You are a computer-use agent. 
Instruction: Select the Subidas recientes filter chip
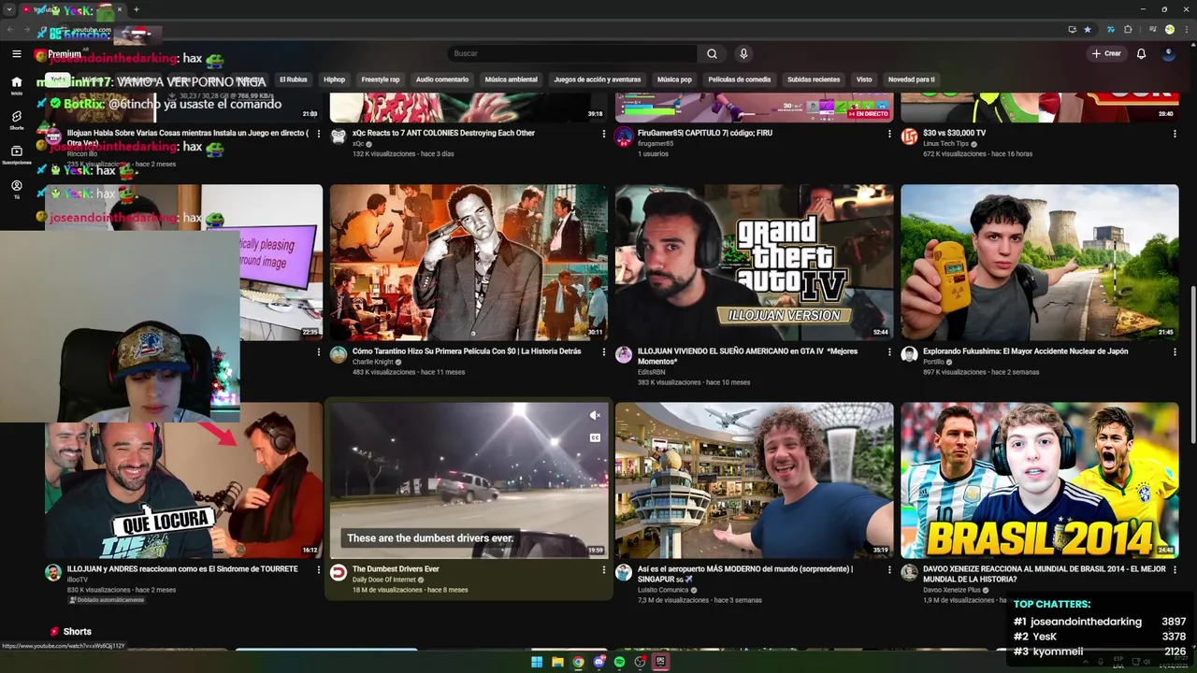[x=814, y=79]
